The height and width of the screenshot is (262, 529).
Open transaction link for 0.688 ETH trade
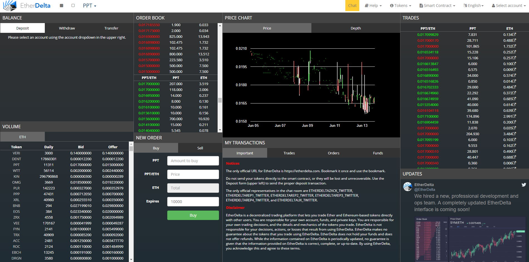(x=514, y=157)
